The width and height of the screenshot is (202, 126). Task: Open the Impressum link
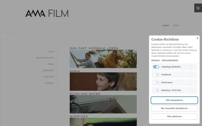point(156,60)
